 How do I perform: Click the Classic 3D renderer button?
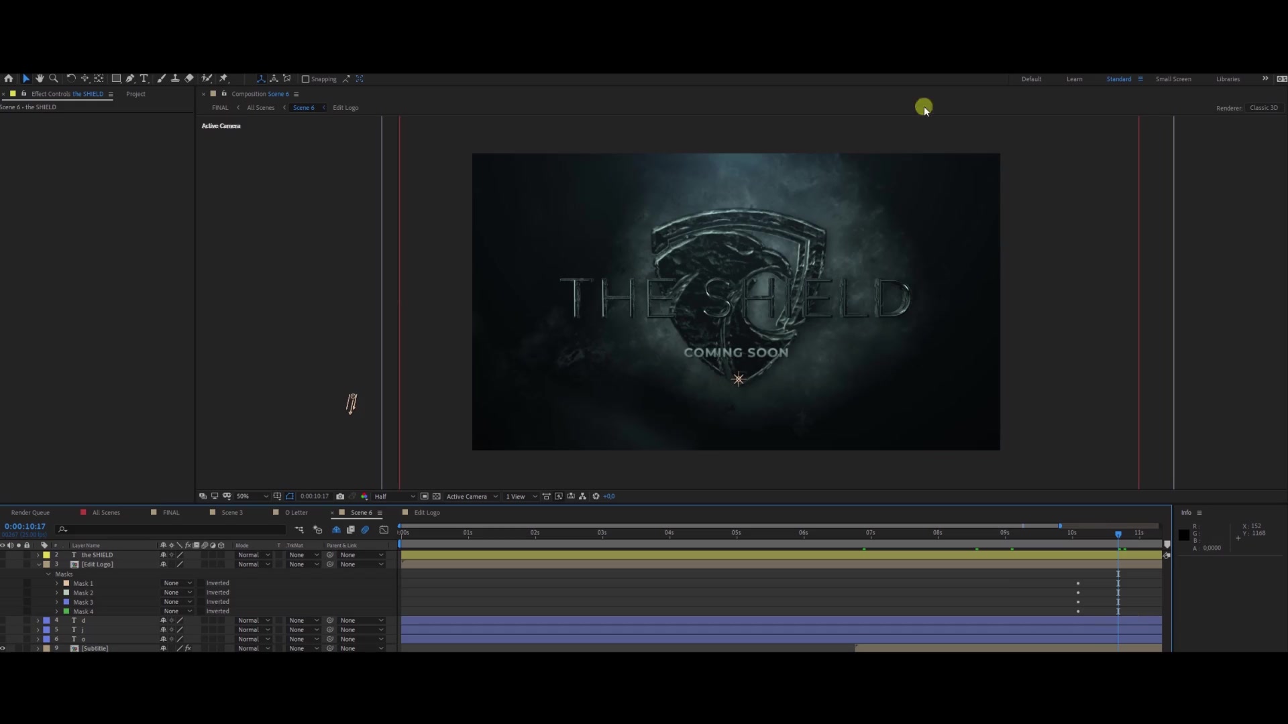[1264, 108]
